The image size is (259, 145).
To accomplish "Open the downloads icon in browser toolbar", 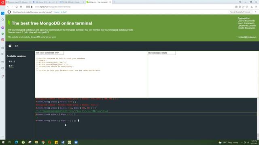I will point(252,7).
